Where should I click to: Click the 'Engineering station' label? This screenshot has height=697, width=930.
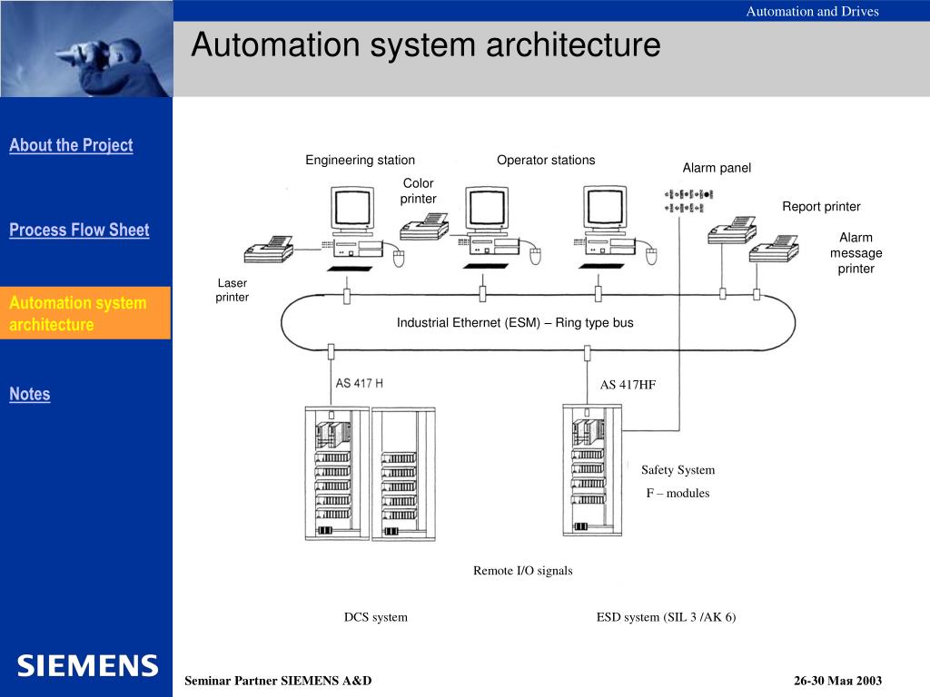pyautogui.click(x=360, y=160)
